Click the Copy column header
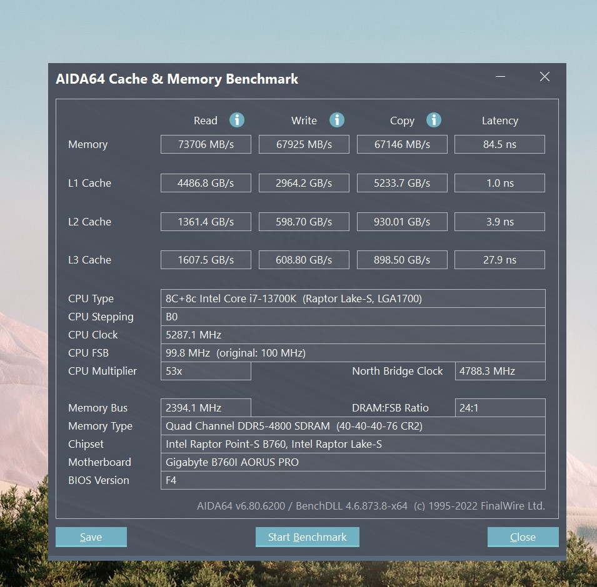This screenshot has width=597, height=587. tap(402, 121)
